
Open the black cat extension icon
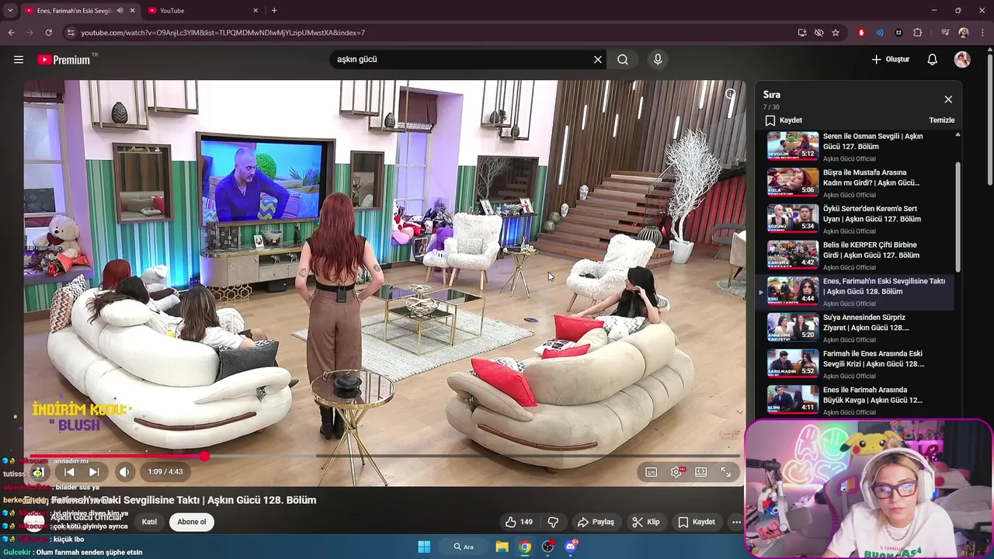tap(898, 33)
